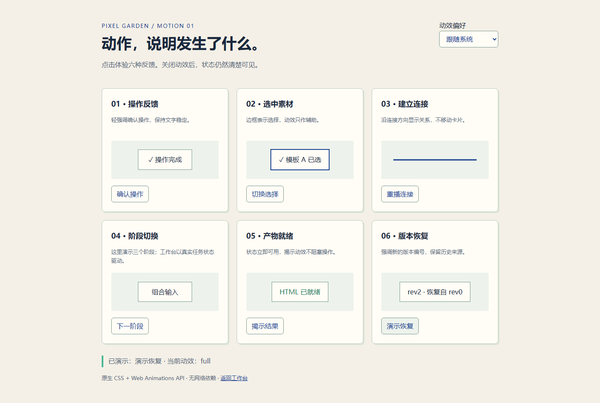Click the heading 06 · 版本恢复
This screenshot has height=403, width=600.
point(405,236)
